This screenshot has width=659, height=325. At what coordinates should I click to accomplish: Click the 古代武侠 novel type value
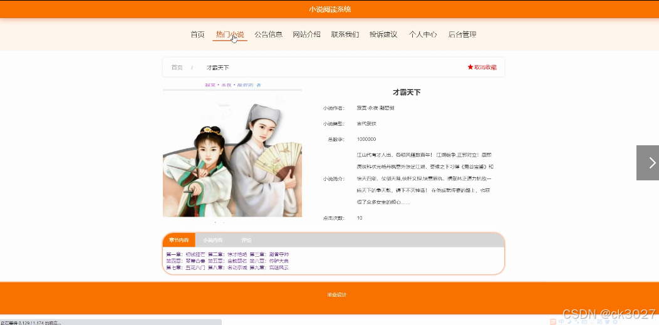pyautogui.click(x=366, y=123)
